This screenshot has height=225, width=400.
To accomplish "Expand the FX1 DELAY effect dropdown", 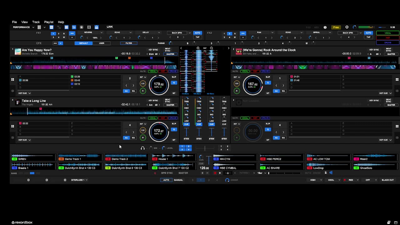I will pos(159,32).
